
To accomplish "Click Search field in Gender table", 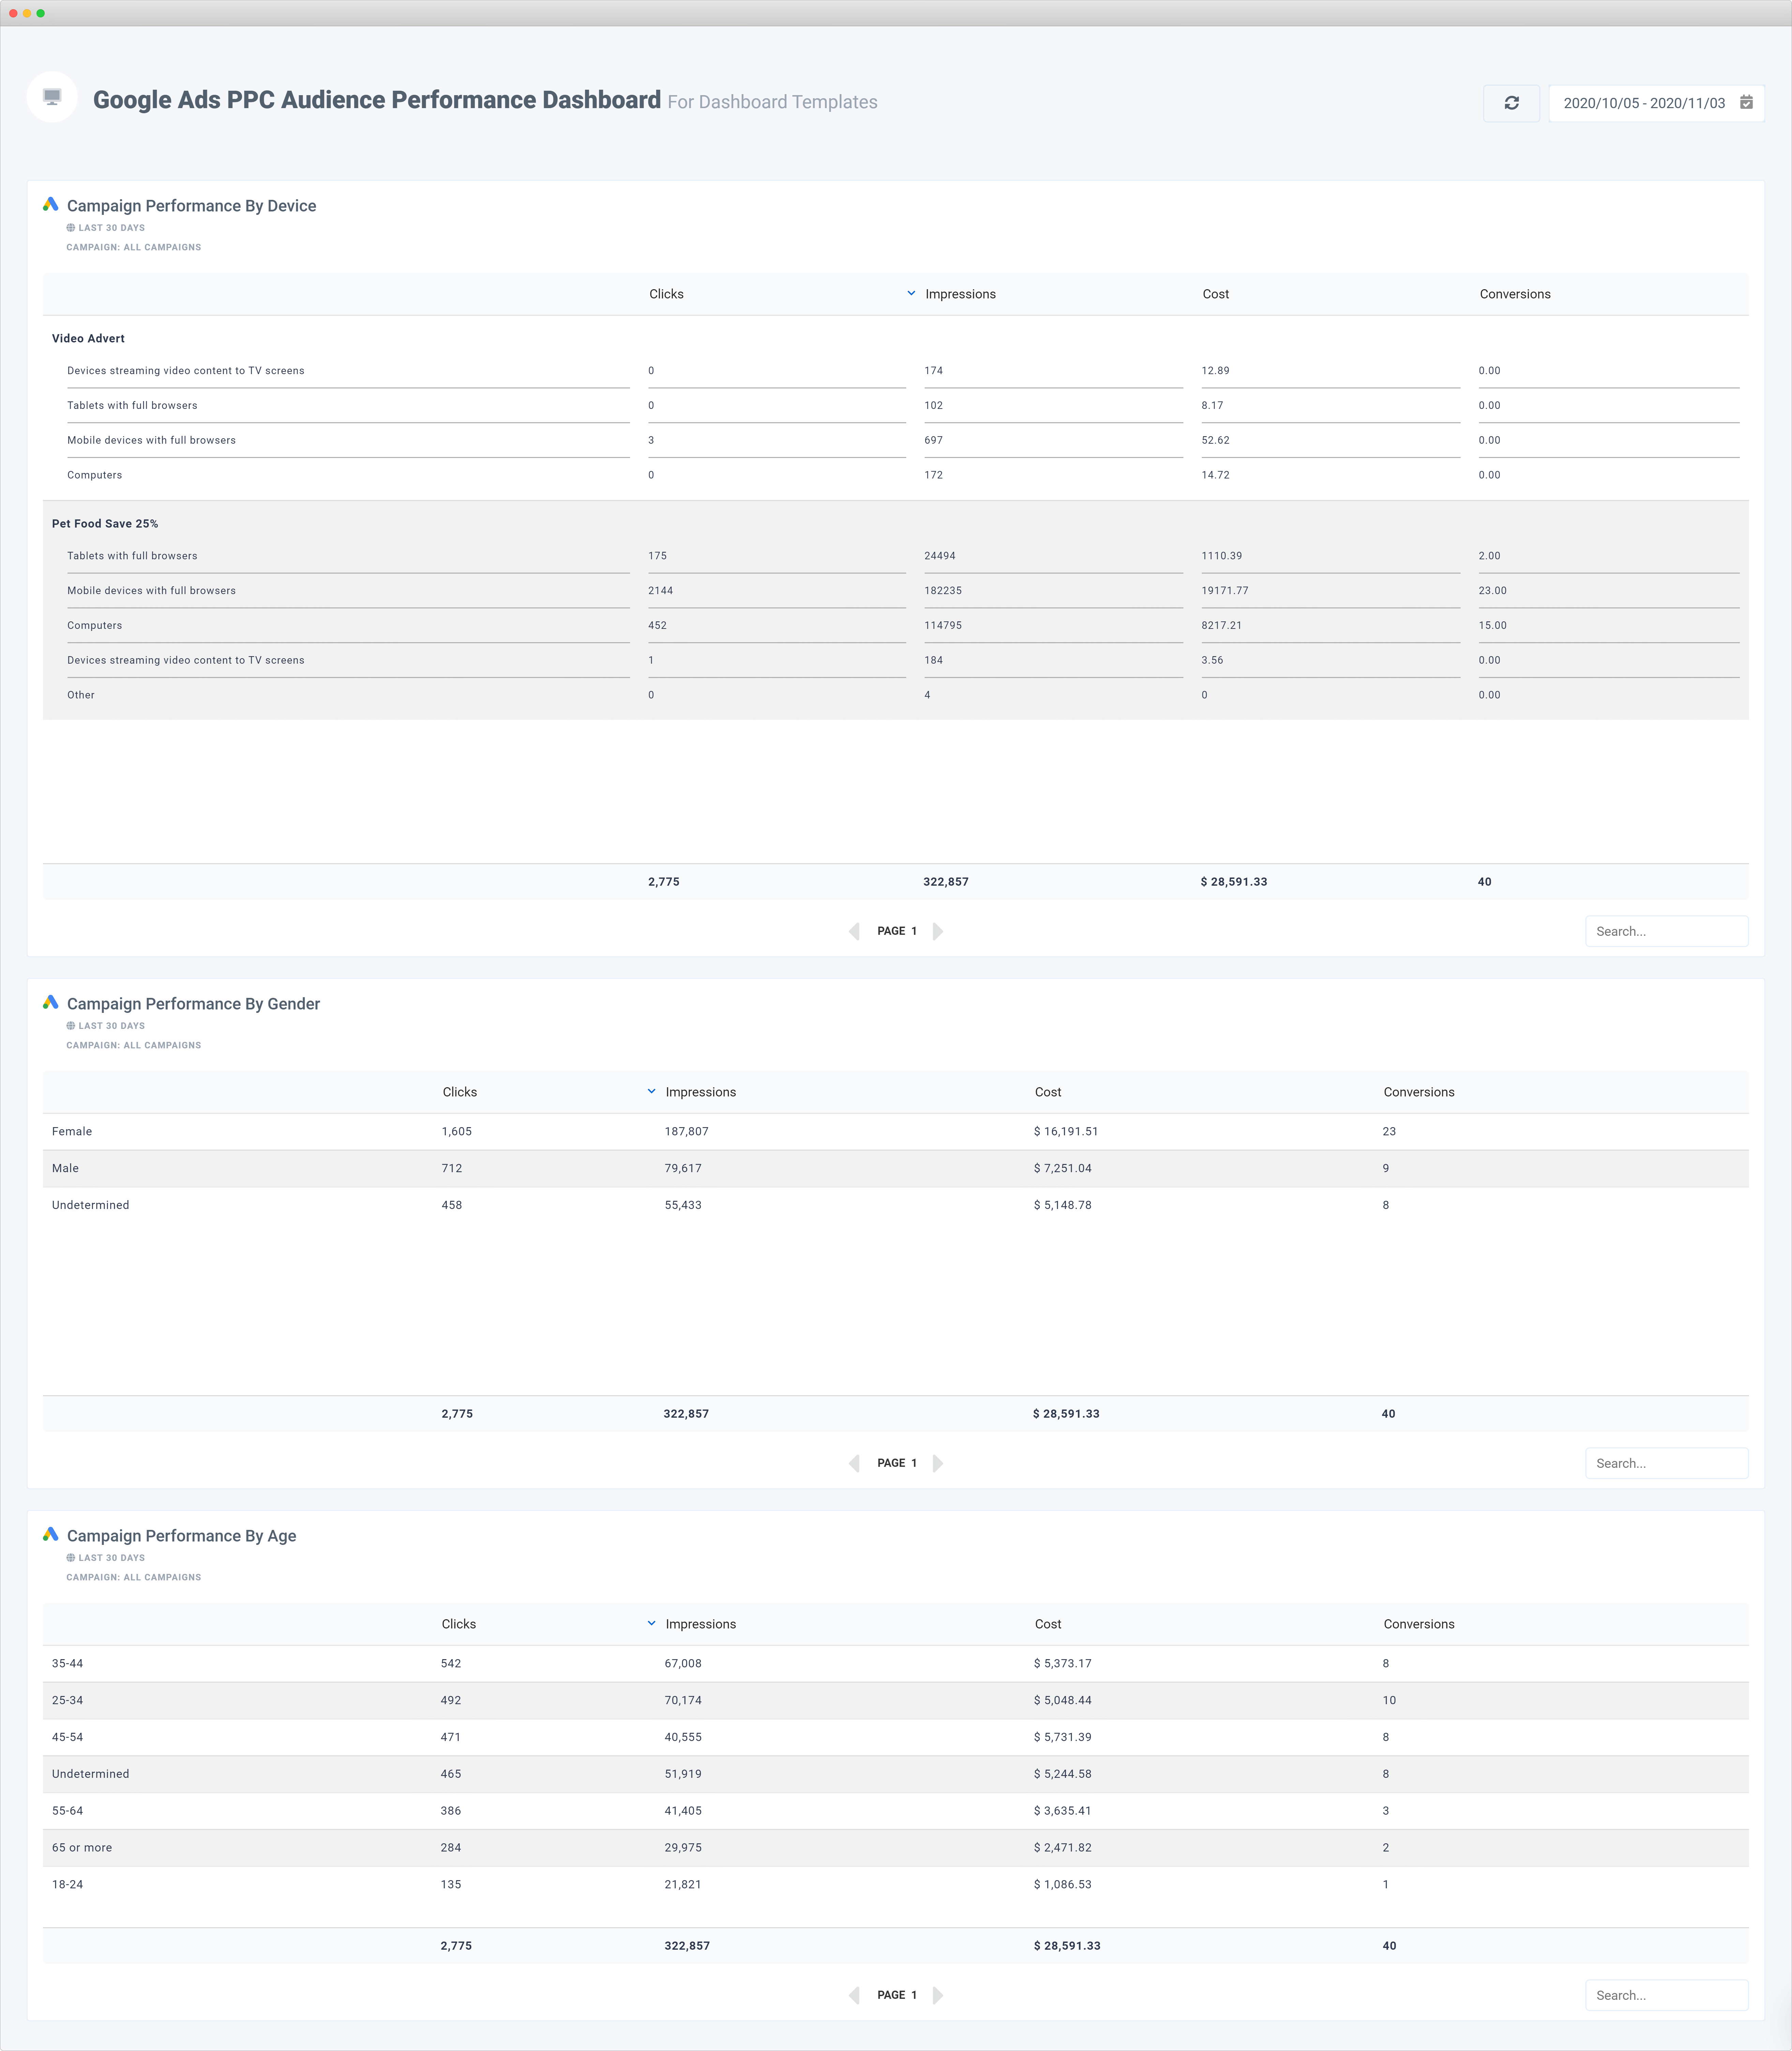I will (1667, 1463).
